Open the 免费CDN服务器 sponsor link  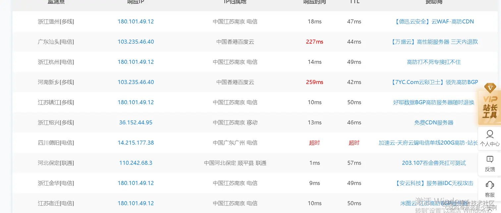[x=434, y=122]
